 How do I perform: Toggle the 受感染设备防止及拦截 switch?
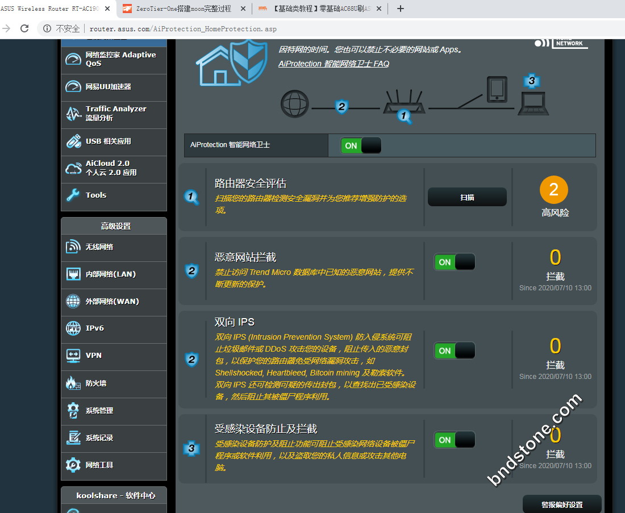point(455,440)
